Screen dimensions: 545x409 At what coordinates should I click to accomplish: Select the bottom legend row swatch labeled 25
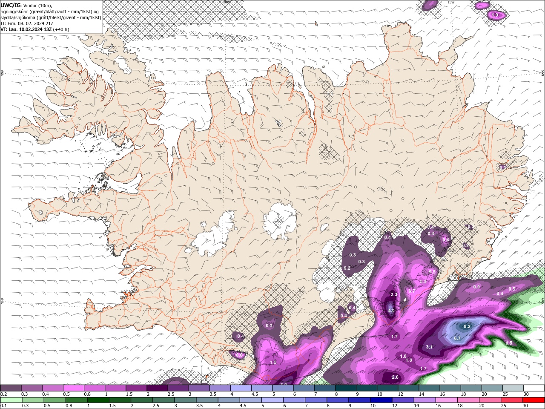click(x=512, y=400)
